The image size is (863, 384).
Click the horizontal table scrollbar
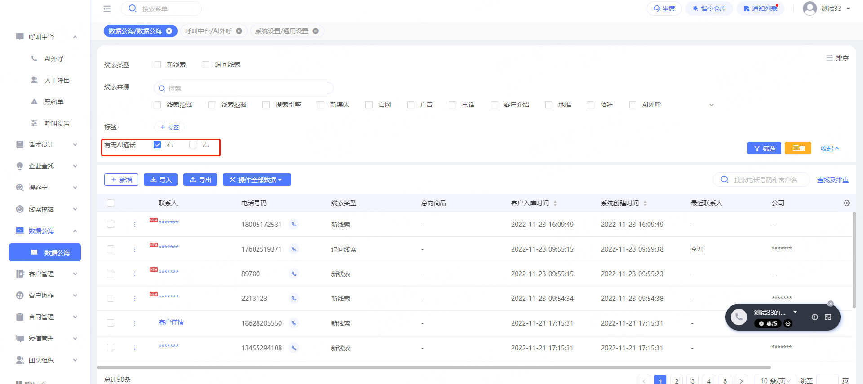tap(434, 367)
